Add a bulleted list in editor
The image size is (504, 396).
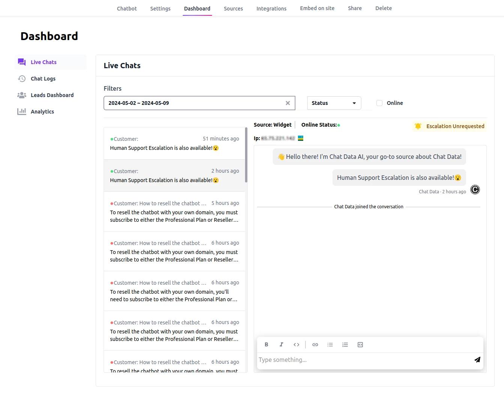click(x=330, y=345)
